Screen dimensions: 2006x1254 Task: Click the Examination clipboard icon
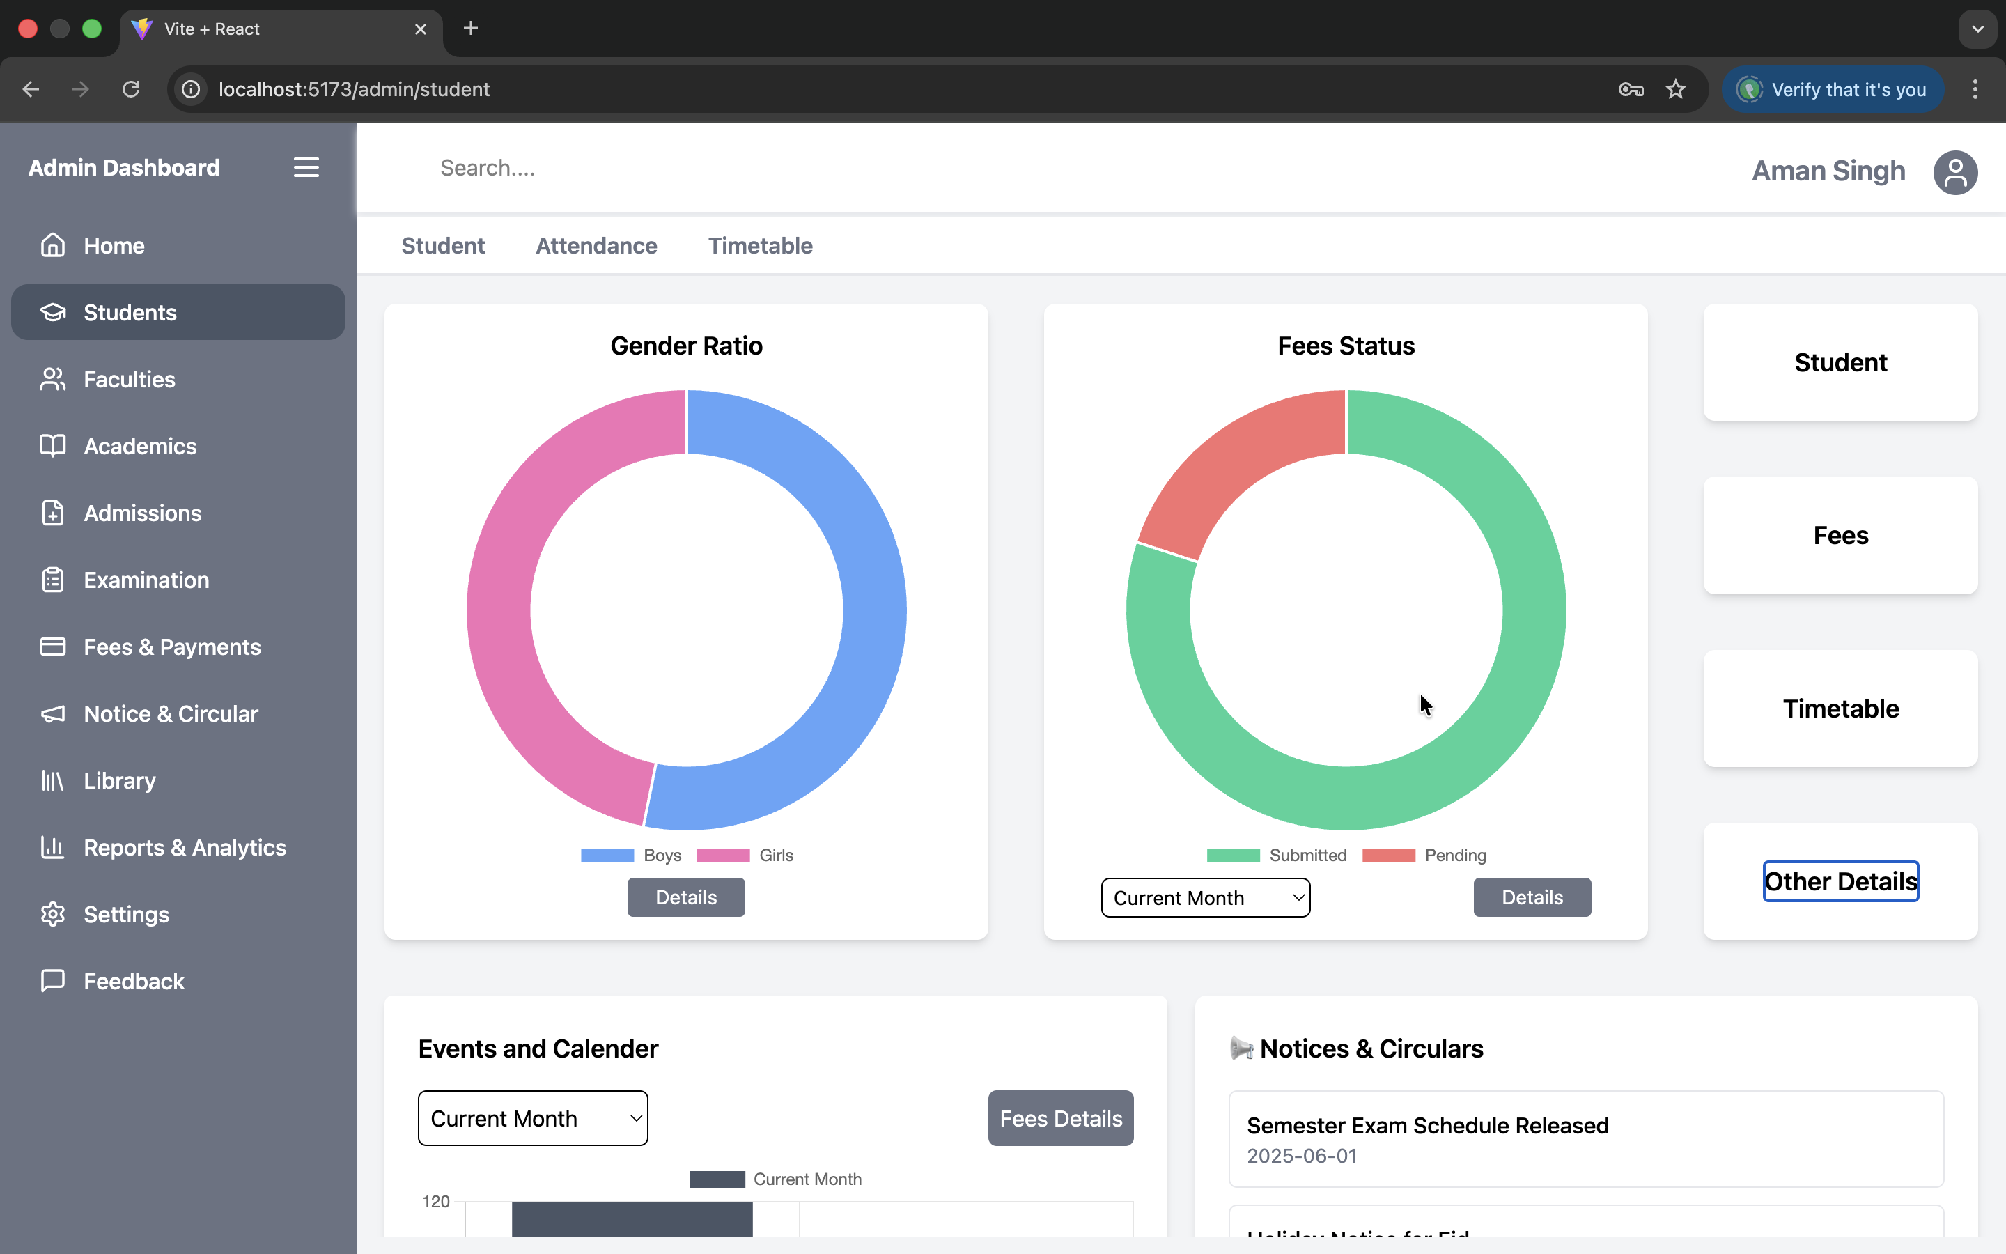pyautogui.click(x=53, y=580)
